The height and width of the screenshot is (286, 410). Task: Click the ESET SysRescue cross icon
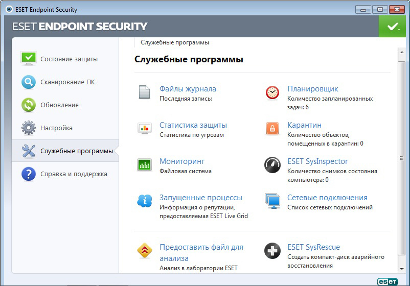point(272,251)
